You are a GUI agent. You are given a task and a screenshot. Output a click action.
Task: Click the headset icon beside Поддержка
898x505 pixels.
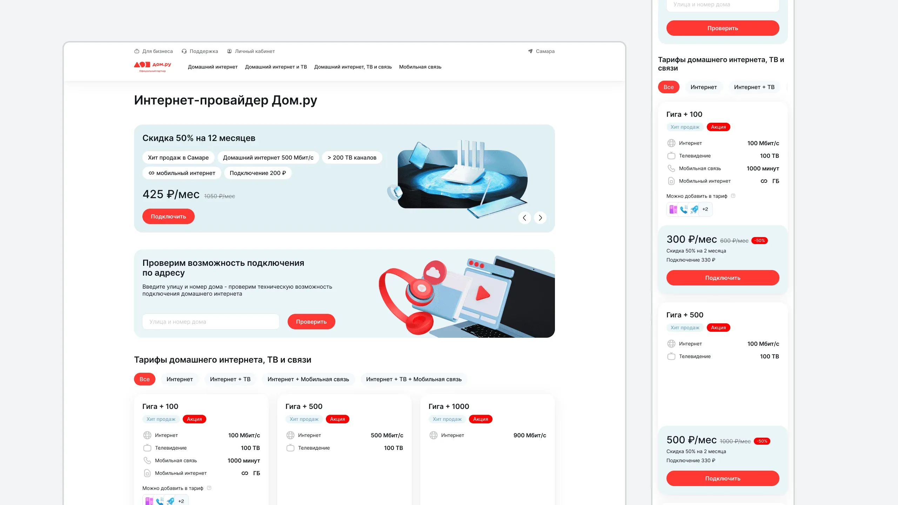[184, 51]
